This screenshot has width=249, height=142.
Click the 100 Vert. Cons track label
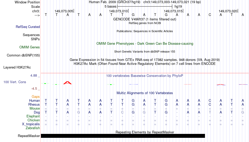[15, 82]
